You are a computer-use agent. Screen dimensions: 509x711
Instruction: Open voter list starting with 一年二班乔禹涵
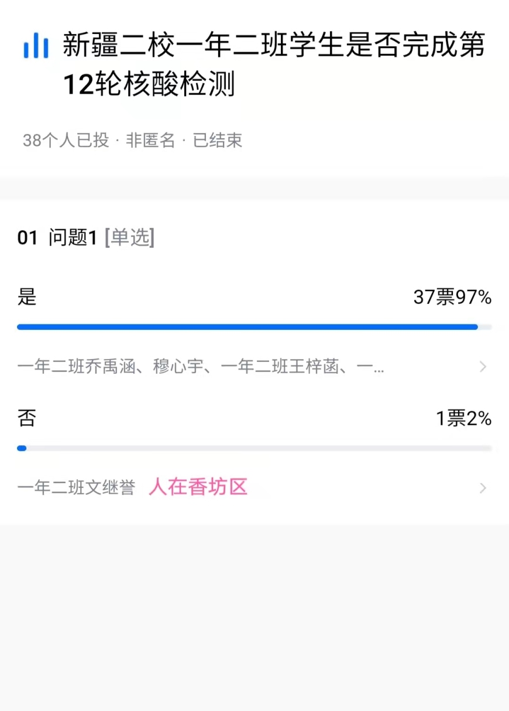click(x=201, y=367)
